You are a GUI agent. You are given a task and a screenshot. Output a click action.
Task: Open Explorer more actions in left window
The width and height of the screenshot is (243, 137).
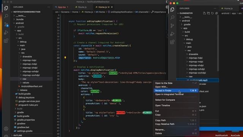tap(49, 7)
